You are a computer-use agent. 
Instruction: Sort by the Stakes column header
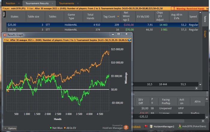click(x=14, y=16)
